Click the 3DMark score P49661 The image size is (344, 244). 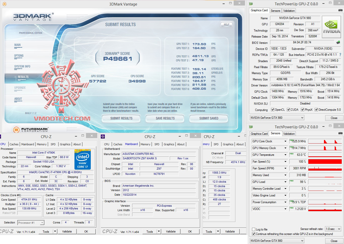point(118,59)
